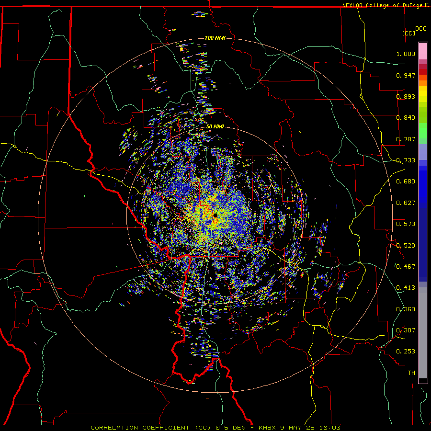431x431 pixels.
Task: Select the 1.000 legend value
Action: click(406, 54)
